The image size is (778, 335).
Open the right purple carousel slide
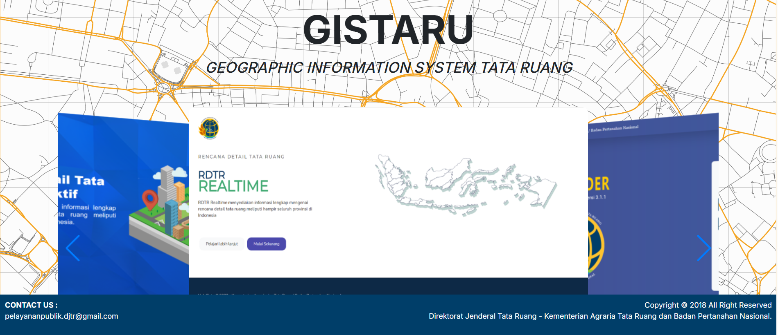pyautogui.click(x=653, y=204)
